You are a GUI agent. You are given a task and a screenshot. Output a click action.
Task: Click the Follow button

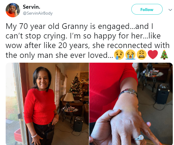pos(147,10)
